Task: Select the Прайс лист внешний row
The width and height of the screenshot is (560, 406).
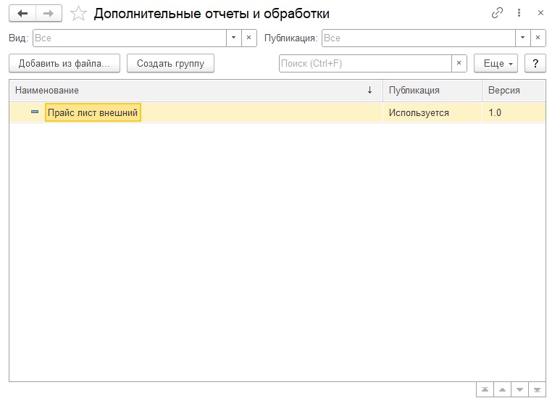Action: pos(277,112)
